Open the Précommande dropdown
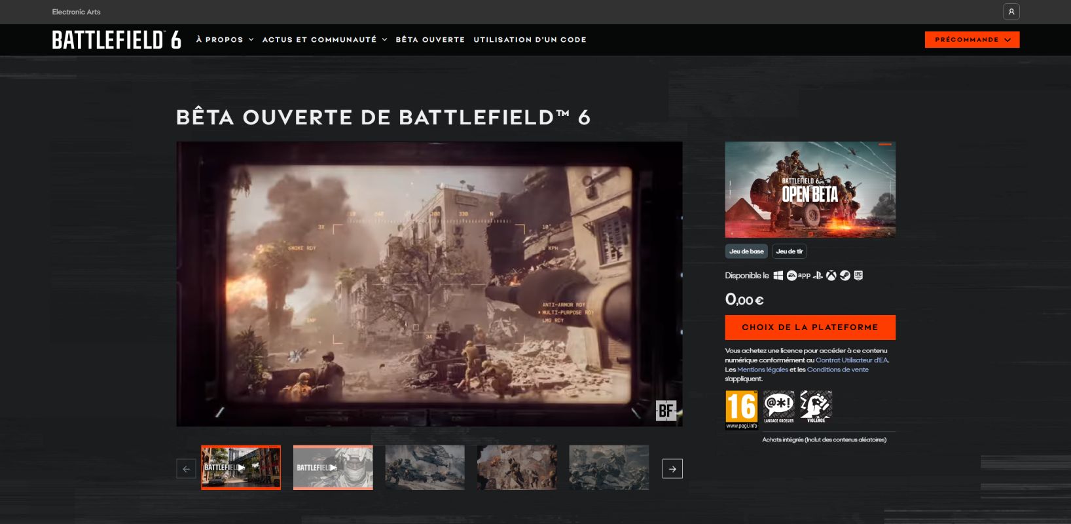This screenshot has width=1071, height=524. (972, 40)
